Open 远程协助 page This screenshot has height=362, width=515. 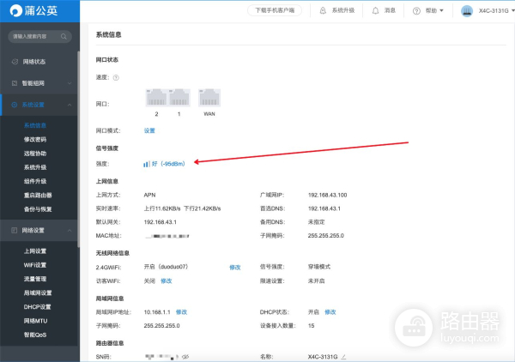(x=35, y=154)
